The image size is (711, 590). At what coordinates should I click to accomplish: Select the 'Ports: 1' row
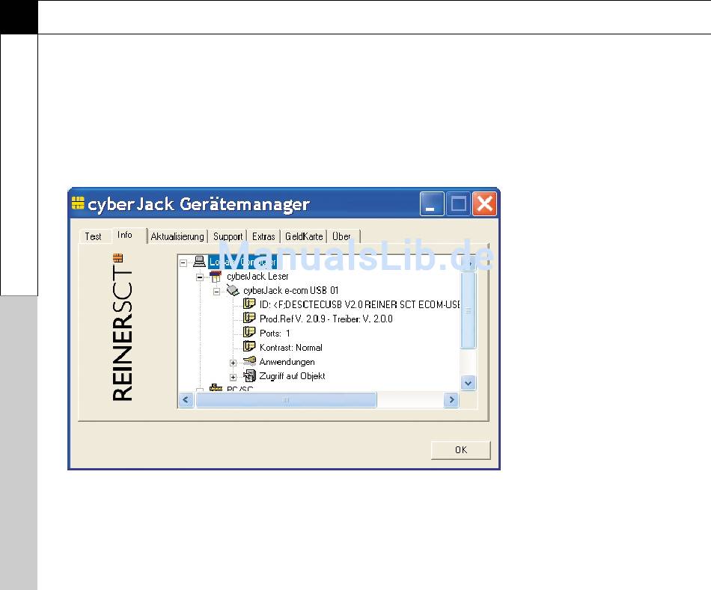coord(275,333)
